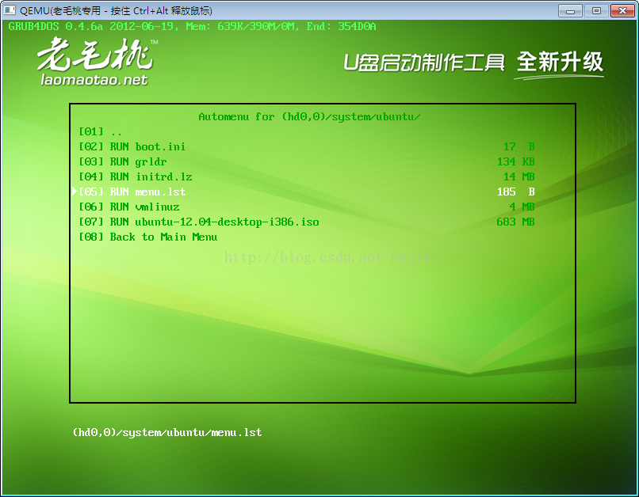Select RUN grldr menu entry
This screenshot has height=497, width=639.
click(123, 162)
